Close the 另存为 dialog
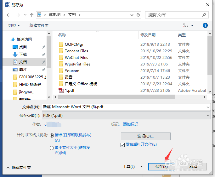 point(208,5)
